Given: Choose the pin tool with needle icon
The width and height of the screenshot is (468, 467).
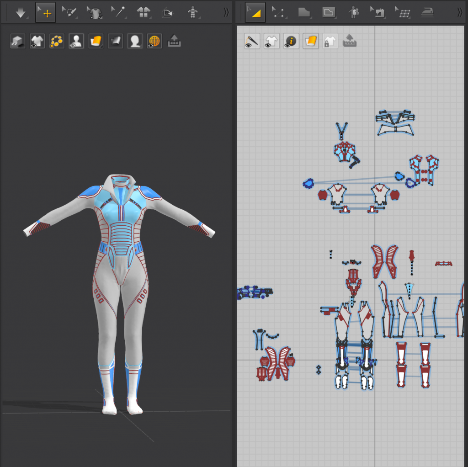Looking at the screenshot, I should point(119,13).
